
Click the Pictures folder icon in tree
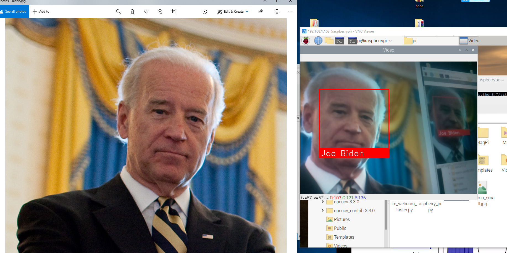[x=329, y=219]
